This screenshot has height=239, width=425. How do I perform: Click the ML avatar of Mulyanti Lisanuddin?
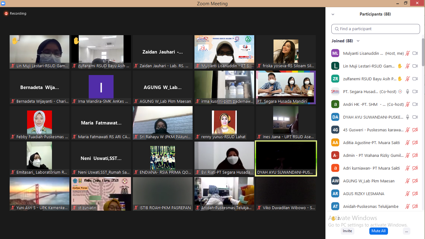[x=335, y=53]
